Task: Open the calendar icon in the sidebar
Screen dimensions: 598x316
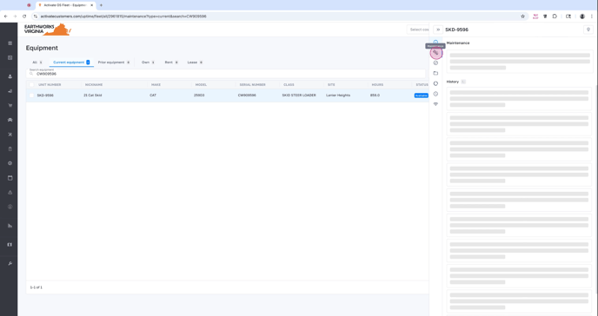Action: (10, 178)
